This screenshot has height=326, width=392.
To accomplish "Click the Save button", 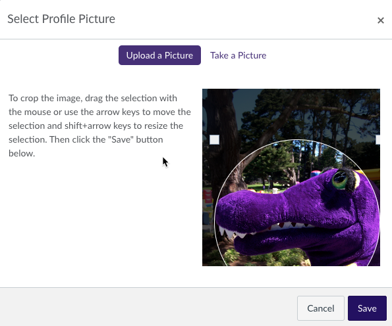I will click(367, 308).
